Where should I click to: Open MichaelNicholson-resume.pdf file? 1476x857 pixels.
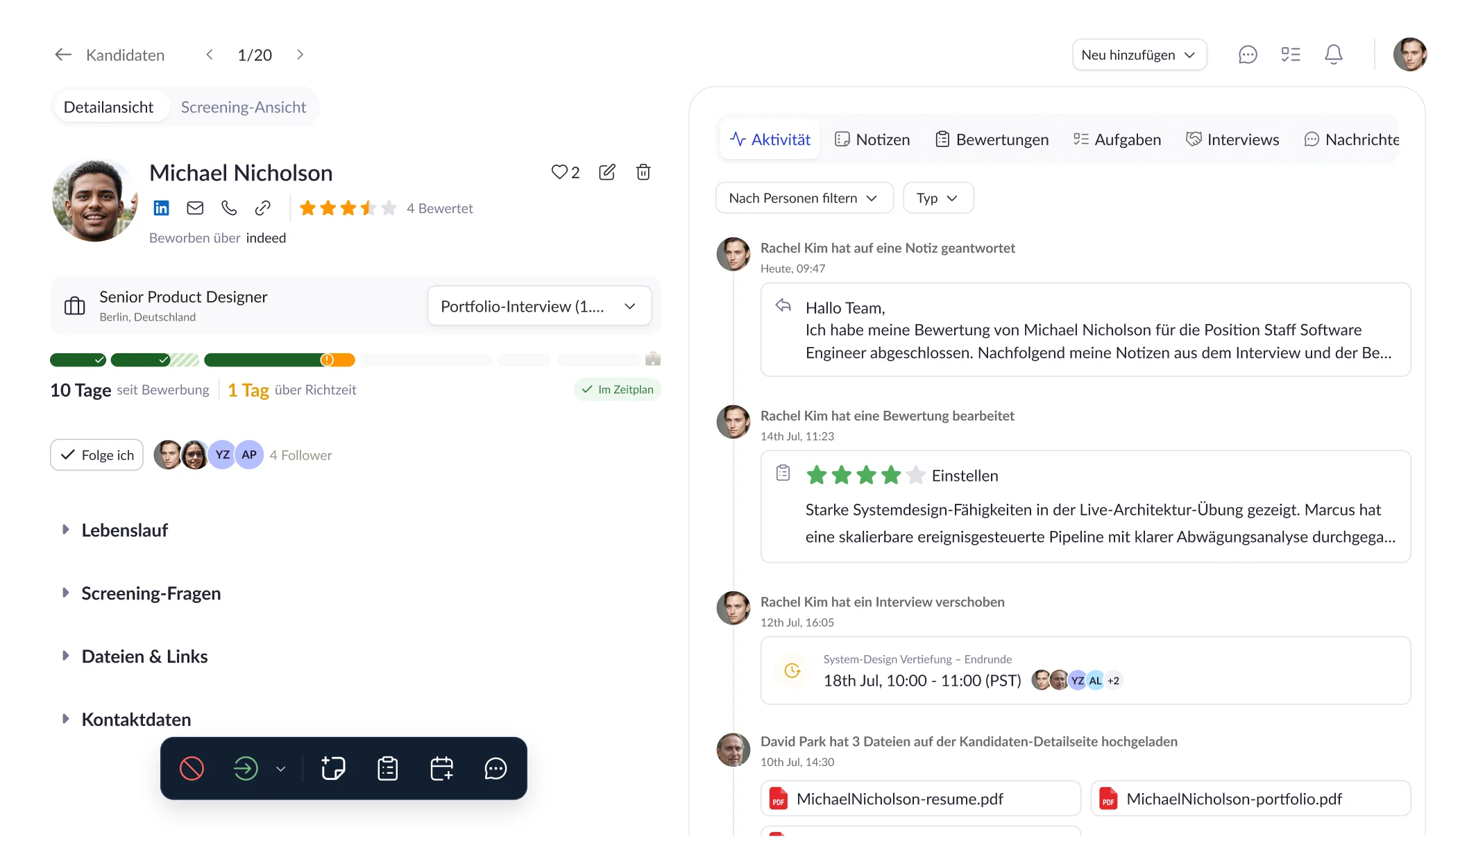coord(920,799)
